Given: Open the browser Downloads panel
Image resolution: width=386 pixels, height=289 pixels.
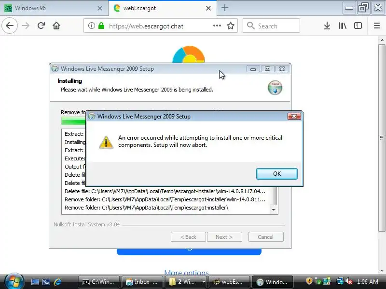Looking at the screenshot, I should point(327,26).
